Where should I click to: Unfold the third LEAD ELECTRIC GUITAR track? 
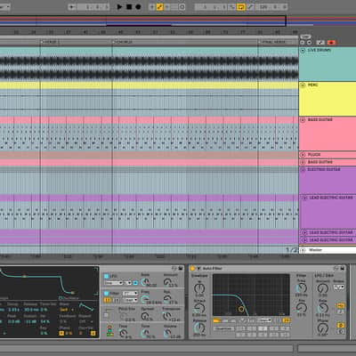click(x=304, y=240)
